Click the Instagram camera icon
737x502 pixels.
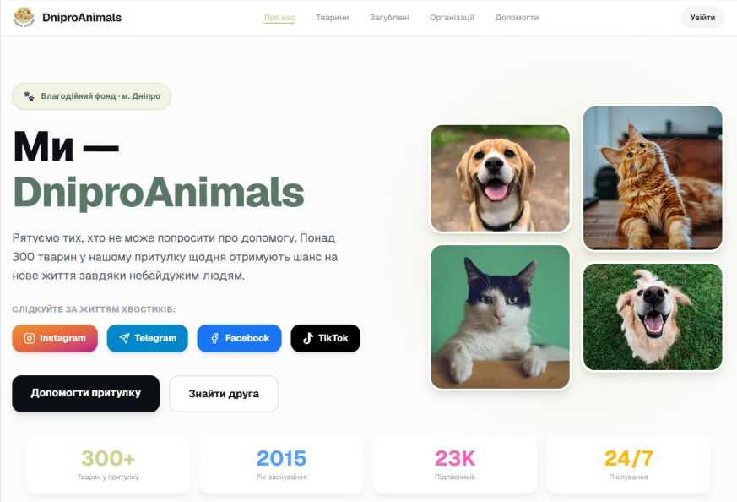pos(30,338)
